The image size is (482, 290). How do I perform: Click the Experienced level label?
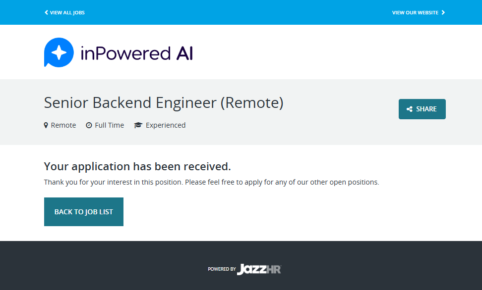tap(166, 125)
